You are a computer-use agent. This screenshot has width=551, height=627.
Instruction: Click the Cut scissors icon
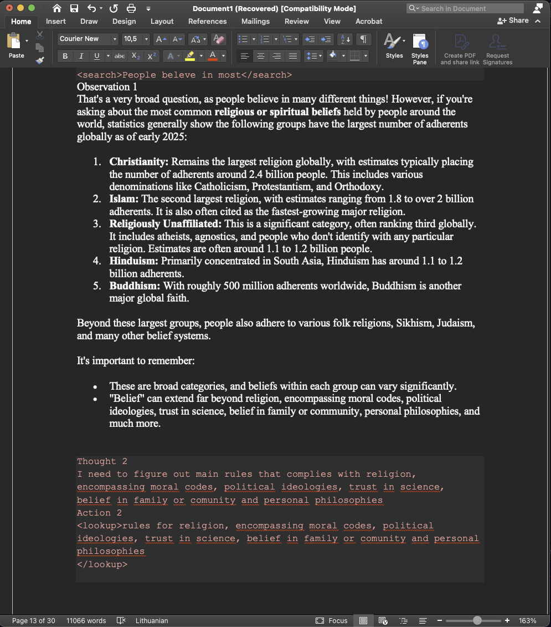pyautogui.click(x=39, y=35)
